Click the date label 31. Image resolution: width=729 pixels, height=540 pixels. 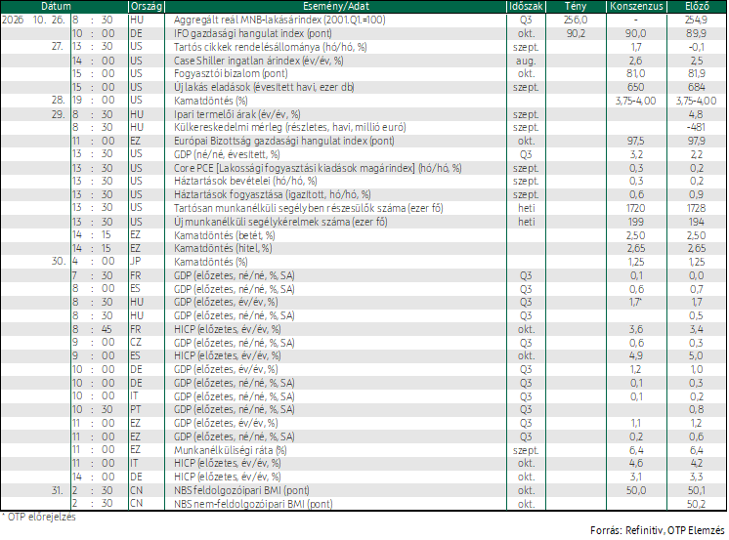point(58,490)
